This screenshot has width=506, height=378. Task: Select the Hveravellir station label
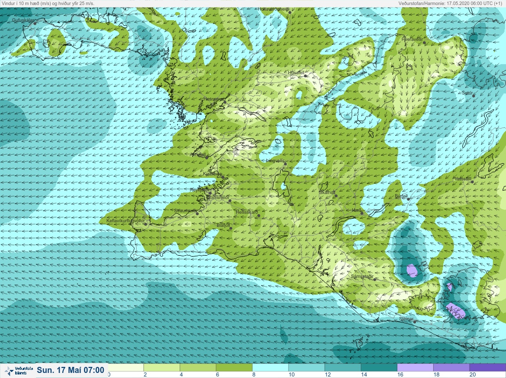412,39
